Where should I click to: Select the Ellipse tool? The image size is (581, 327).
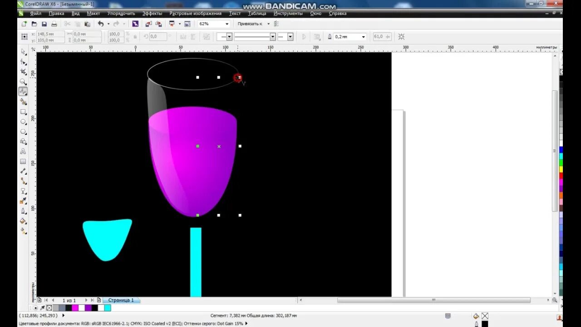coord(23,122)
